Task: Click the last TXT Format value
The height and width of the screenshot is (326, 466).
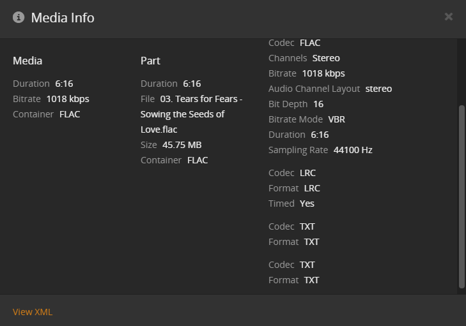Action: tap(311, 280)
